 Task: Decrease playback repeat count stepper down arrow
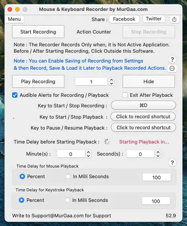pos(111,84)
